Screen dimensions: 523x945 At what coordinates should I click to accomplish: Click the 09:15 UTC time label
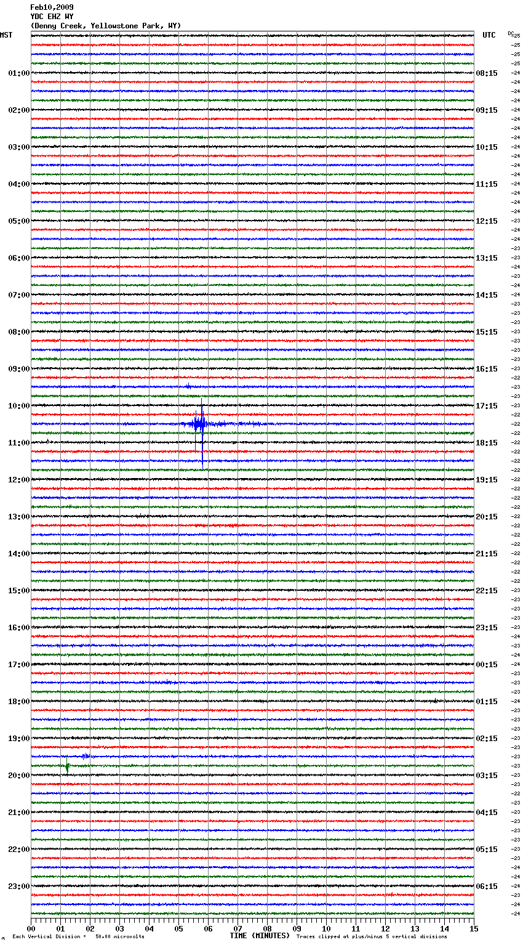487,110
